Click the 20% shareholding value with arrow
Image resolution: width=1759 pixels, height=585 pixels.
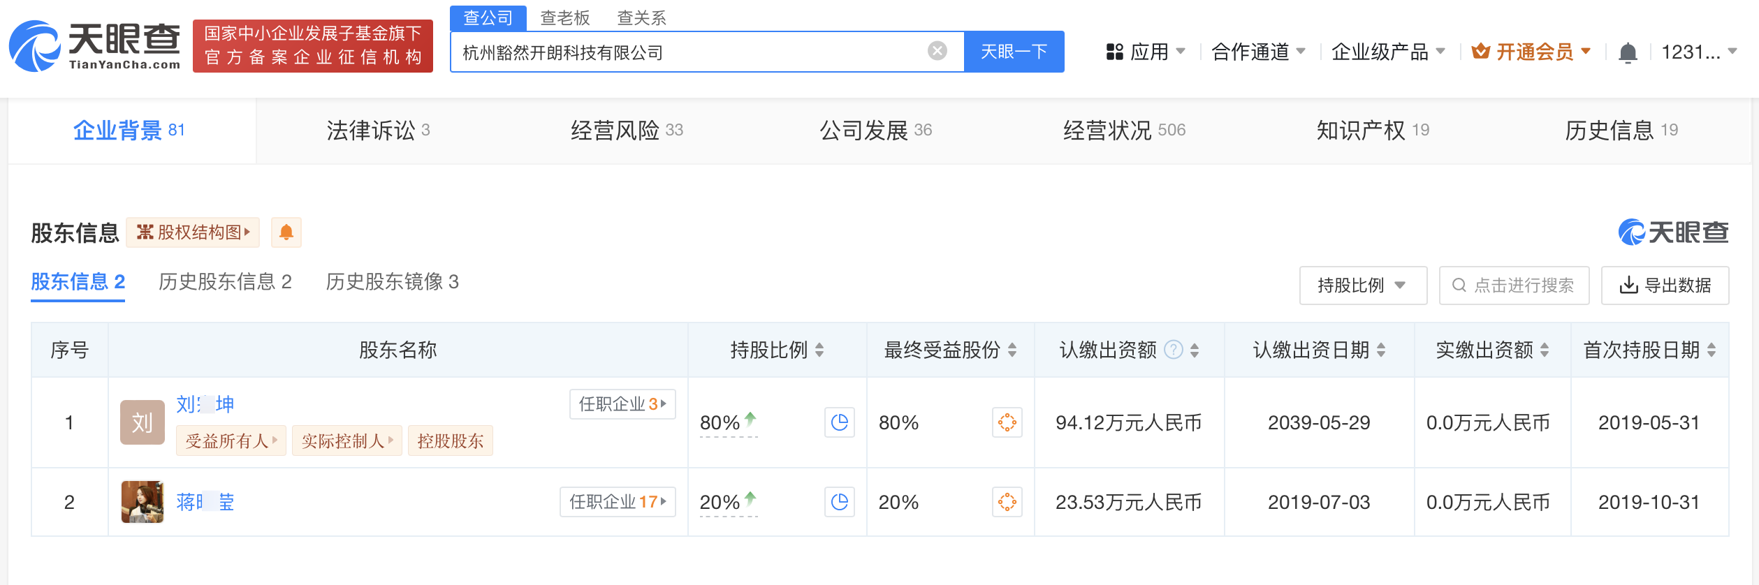coord(728,502)
